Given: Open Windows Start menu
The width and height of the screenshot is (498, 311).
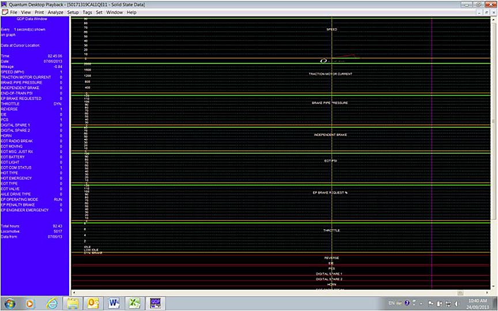Looking at the screenshot, I should 10,303.
